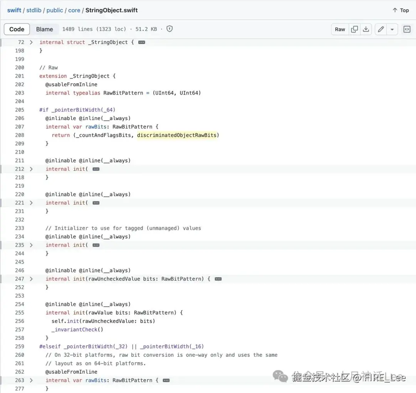Open public folder breadcrumb
This screenshot has width=416, height=393.
tap(55, 10)
